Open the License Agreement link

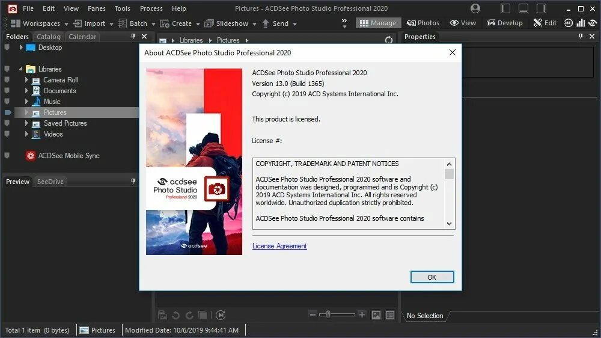pos(279,246)
